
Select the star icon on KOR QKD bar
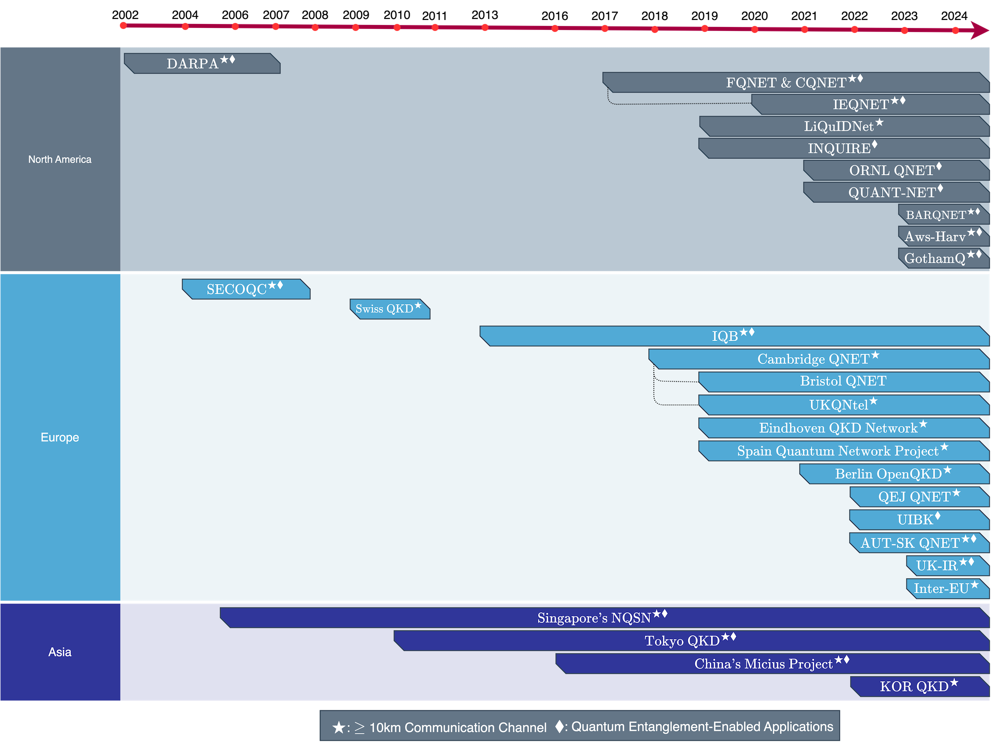(x=955, y=682)
